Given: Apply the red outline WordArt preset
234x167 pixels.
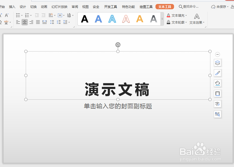Looking at the screenshot, I should pyautogui.click(x=126, y=19).
